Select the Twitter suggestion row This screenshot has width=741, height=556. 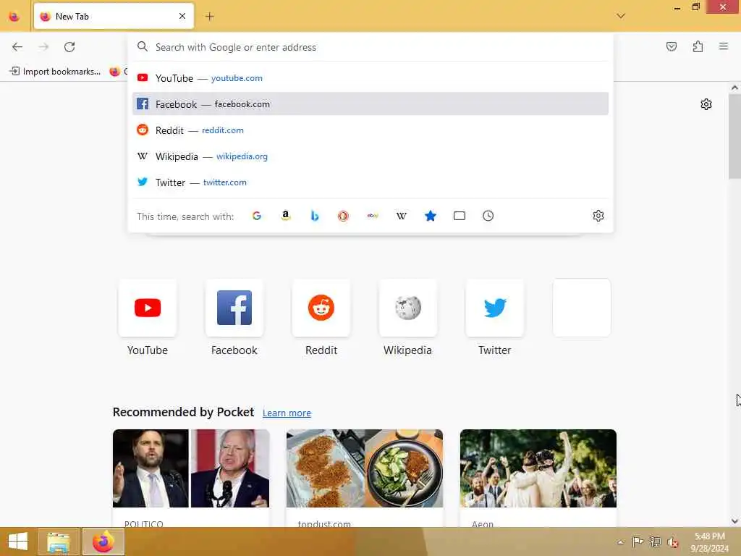370,182
